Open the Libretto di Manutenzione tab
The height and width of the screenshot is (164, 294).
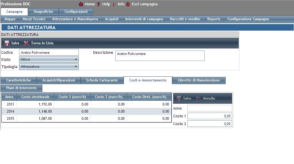(x=198, y=80)
